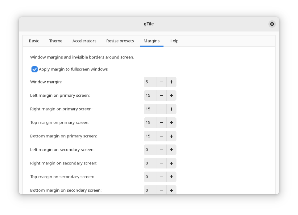The image size is (298, 215).
Task: Decrease Window margin with minus button
Action: 161,82
